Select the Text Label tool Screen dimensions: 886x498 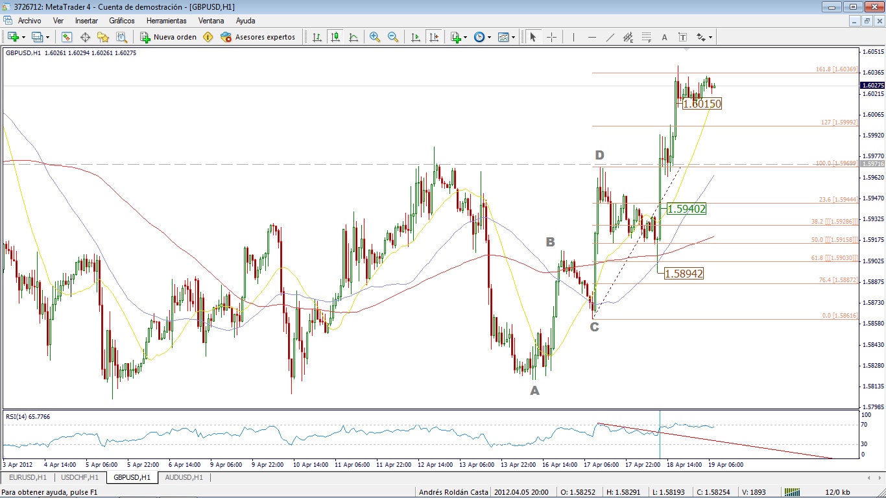(x=682, y=37)
